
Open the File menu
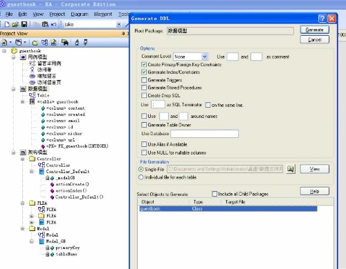[9, 14]
